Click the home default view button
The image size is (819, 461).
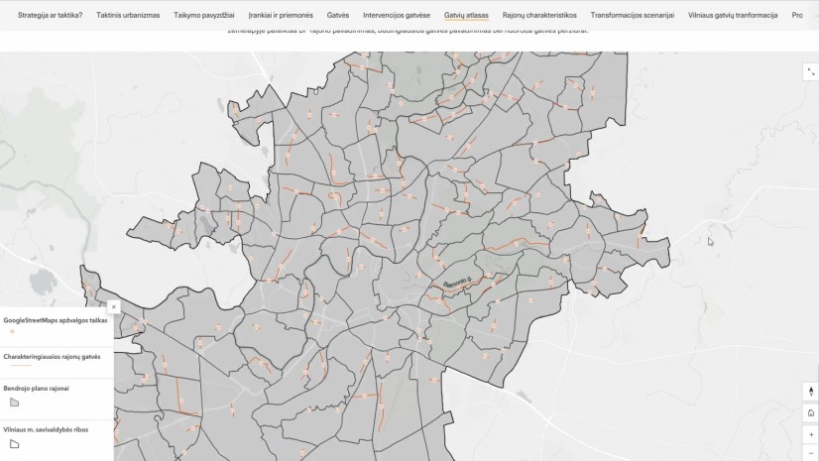coord(810,412)
